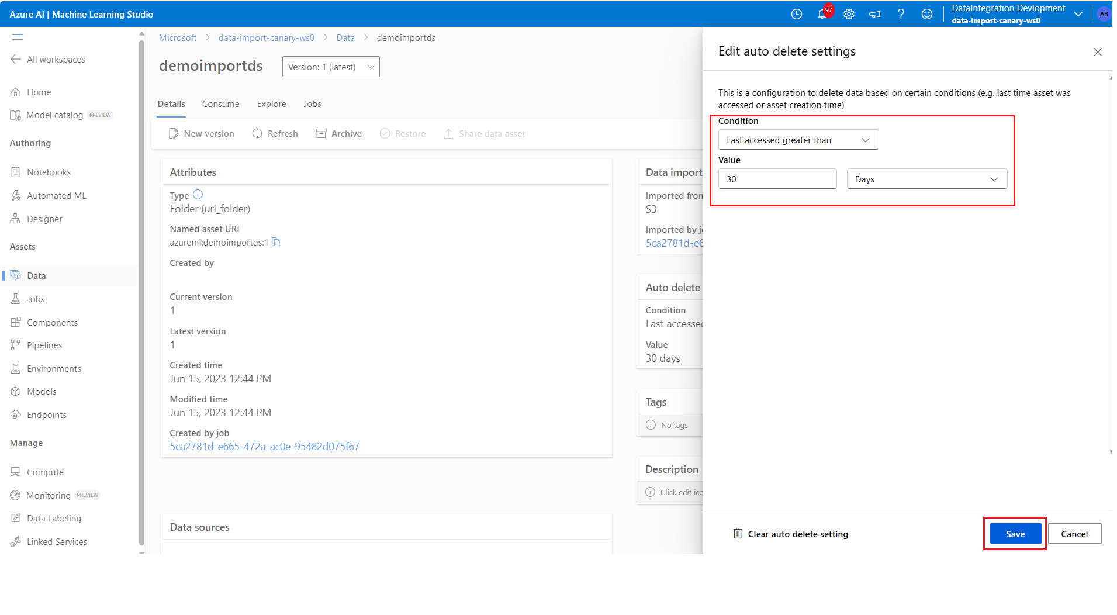Expand the Version: 1 (latest) dropdown

[x=331, y=67]
